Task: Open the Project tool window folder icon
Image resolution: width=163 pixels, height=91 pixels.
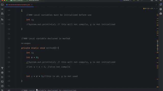Action: tap(2, 5)
